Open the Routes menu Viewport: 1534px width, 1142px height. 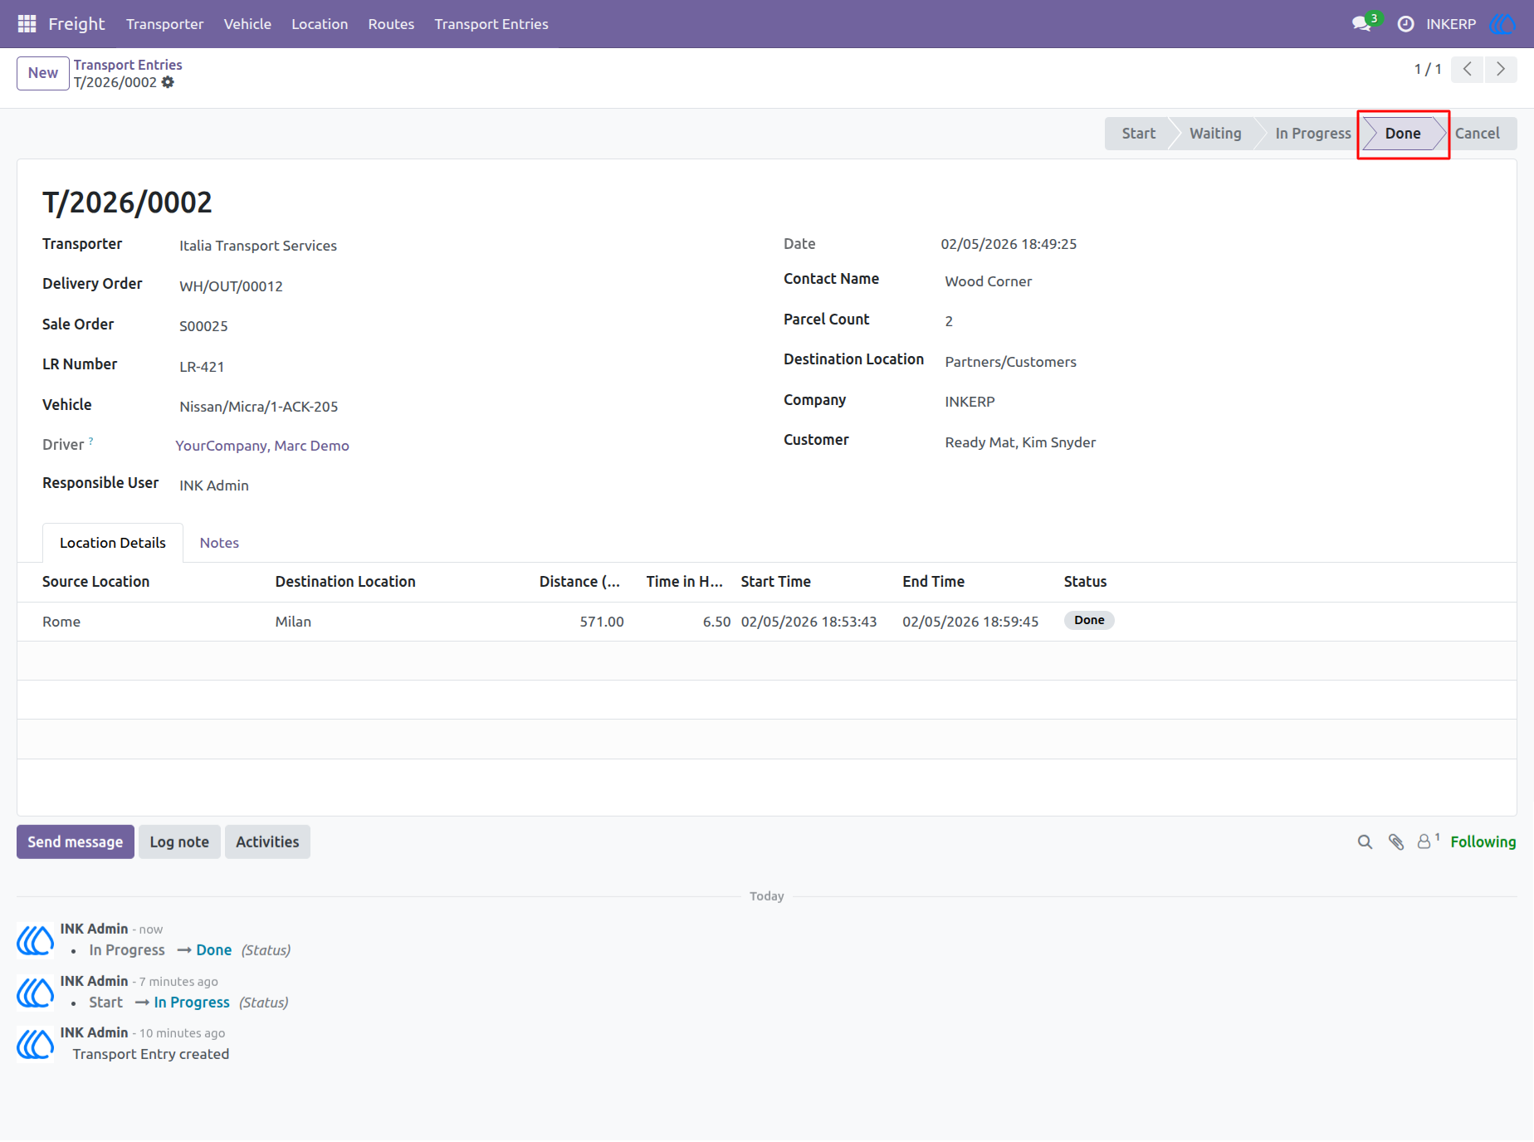pyautogui.click(x=391, y=24)
